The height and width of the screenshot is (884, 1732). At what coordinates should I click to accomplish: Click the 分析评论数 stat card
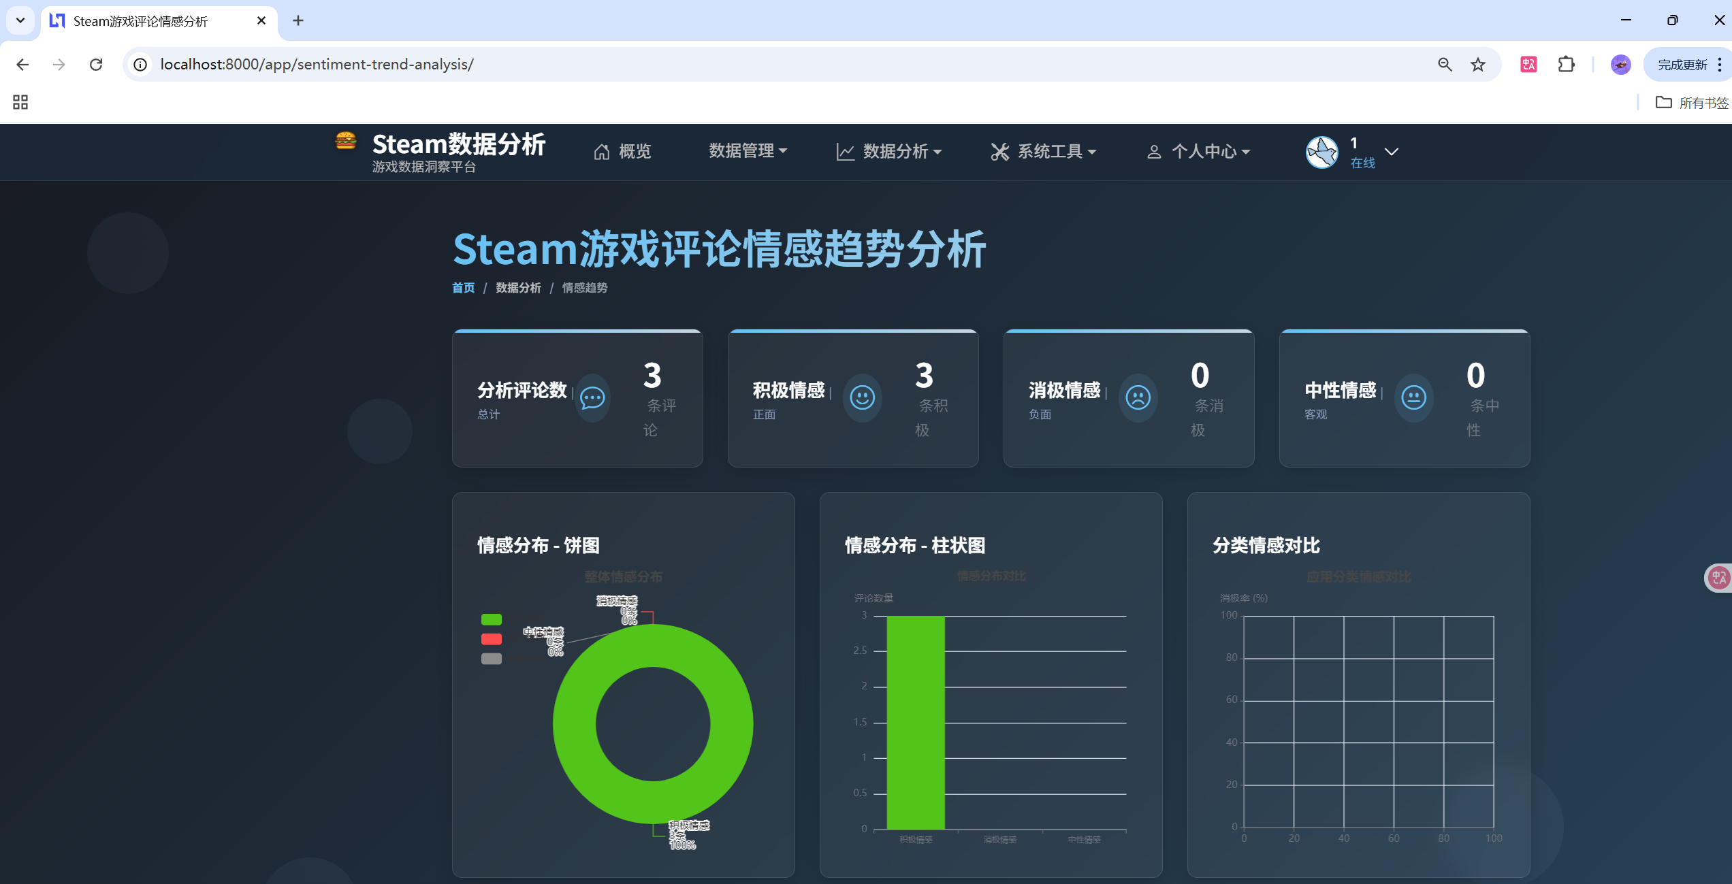[577, 399]
